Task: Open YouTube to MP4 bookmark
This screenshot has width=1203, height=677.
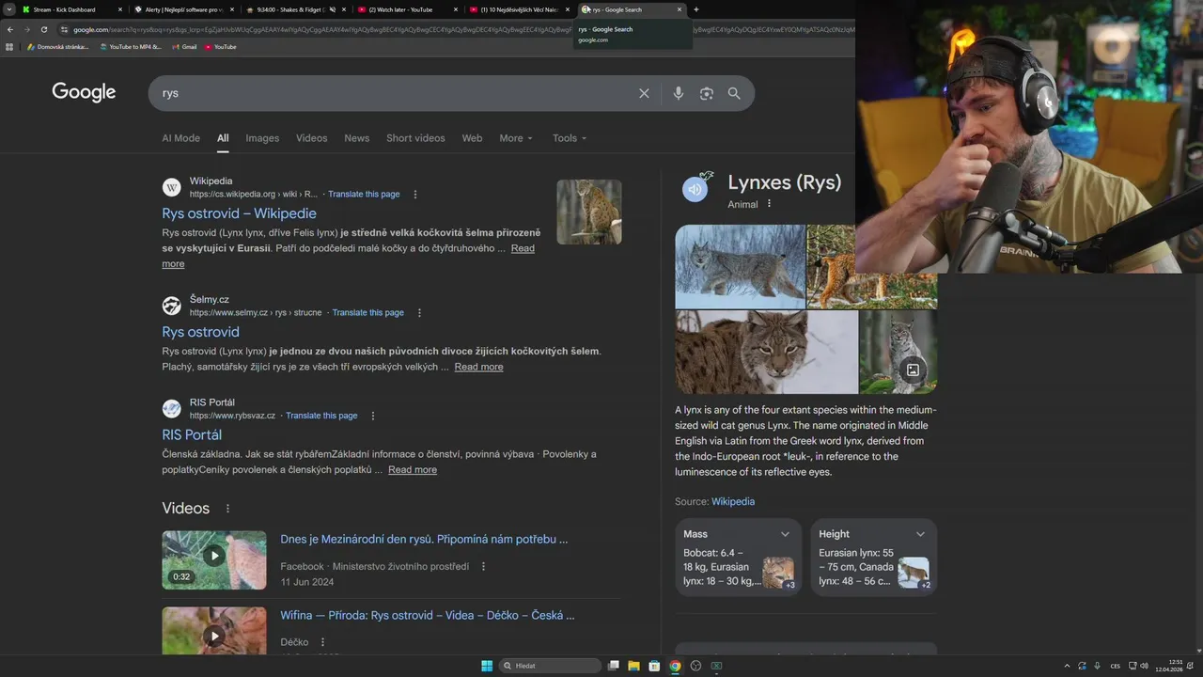Action: 130,47
